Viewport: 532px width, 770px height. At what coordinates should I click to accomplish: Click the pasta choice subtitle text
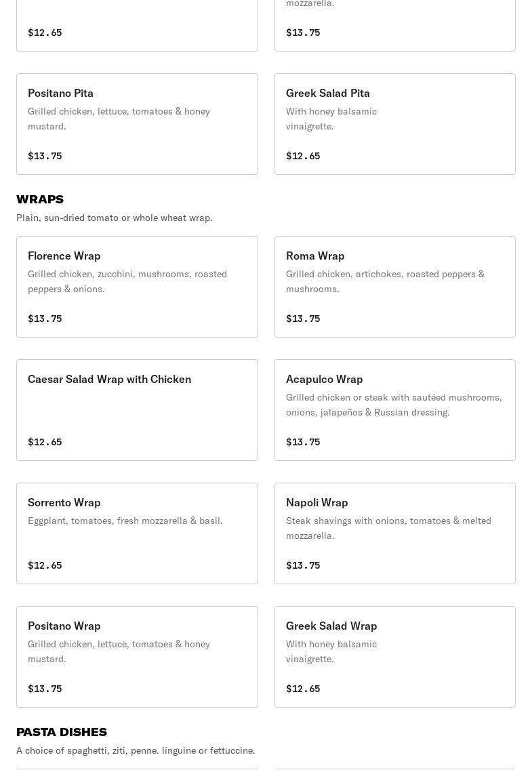(x=136, y=750)
